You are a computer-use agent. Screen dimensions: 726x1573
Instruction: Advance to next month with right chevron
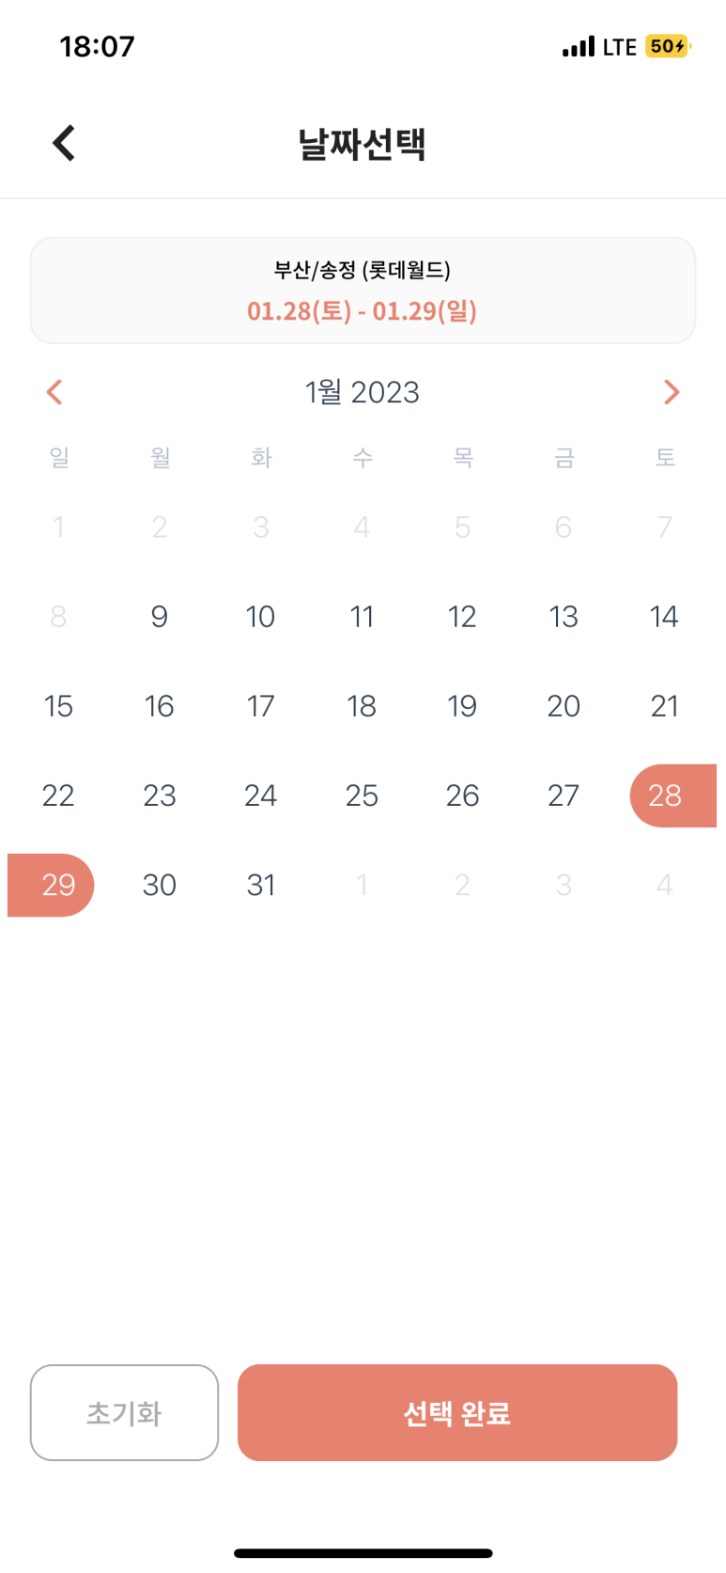pyautogui.click(x=671, y=392)
